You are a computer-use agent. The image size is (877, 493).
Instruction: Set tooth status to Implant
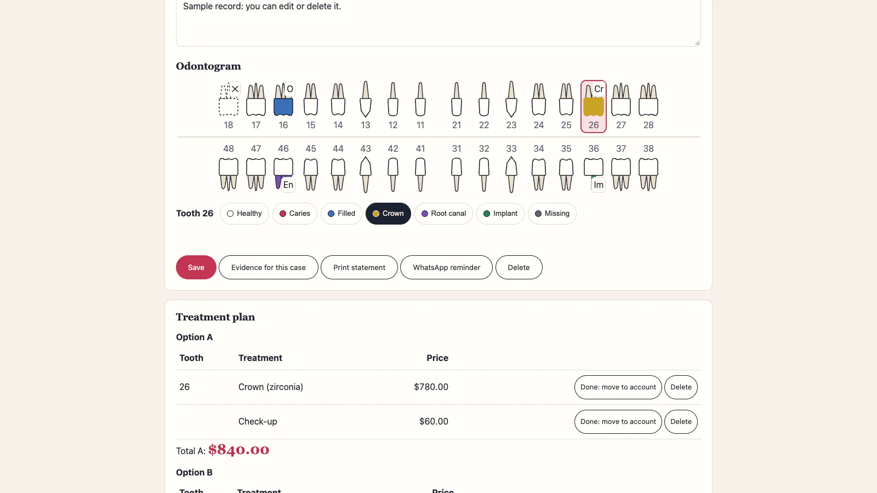(x=500, y=214)
